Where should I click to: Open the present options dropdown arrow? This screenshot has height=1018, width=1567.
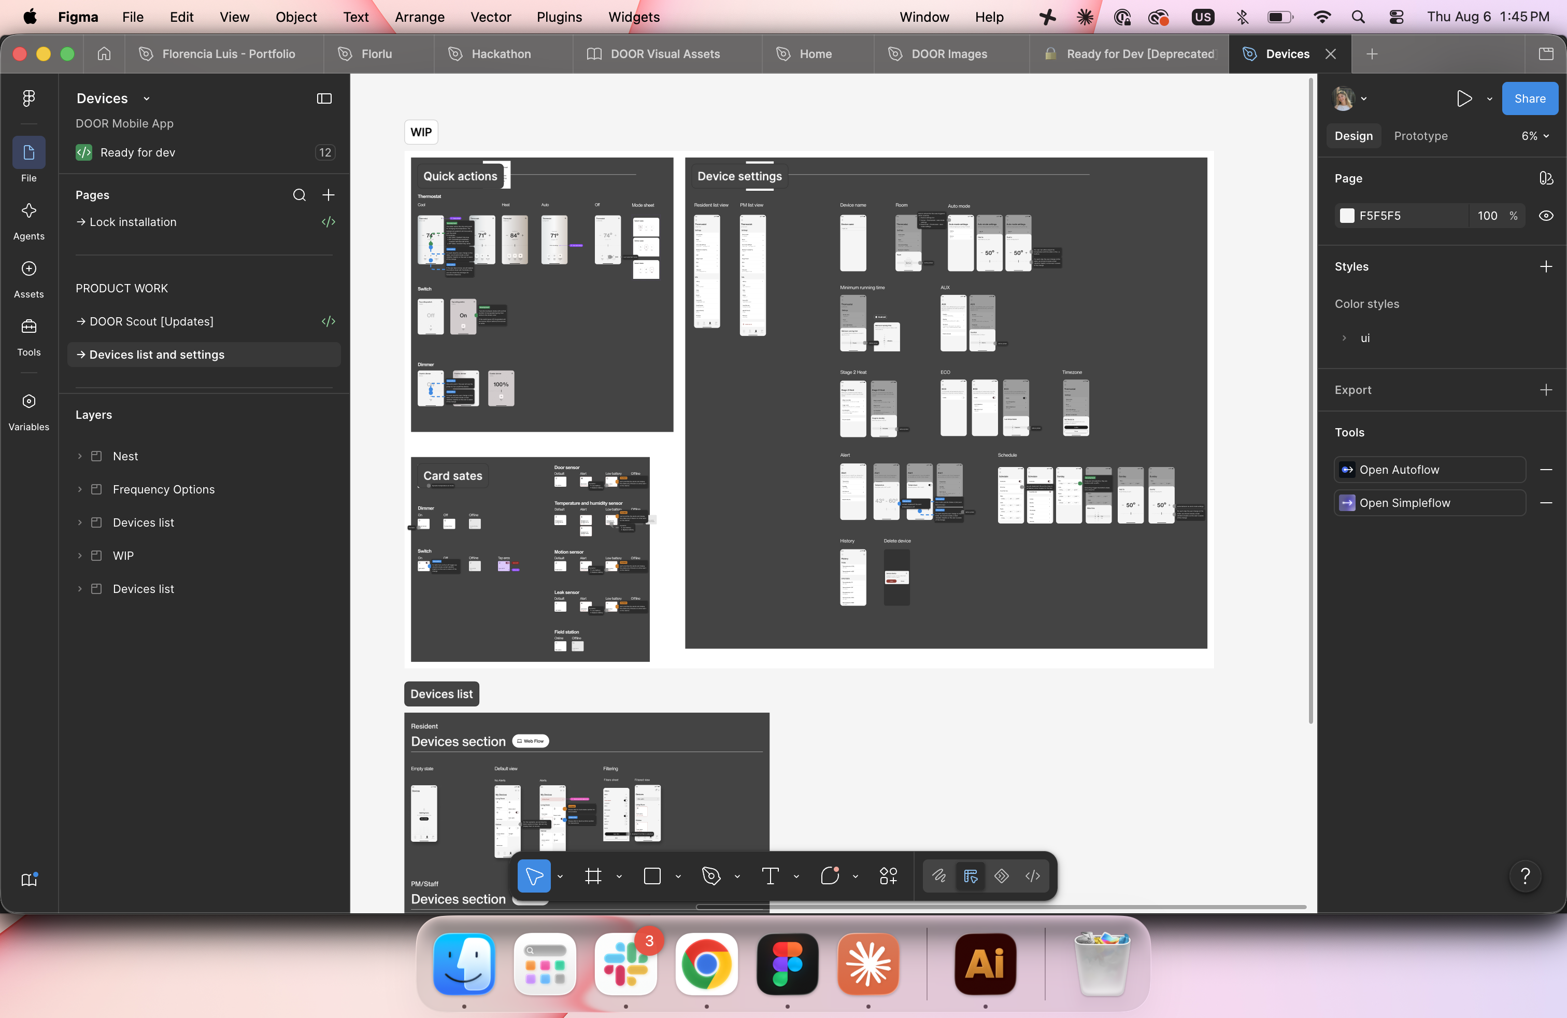[1489, 99]
